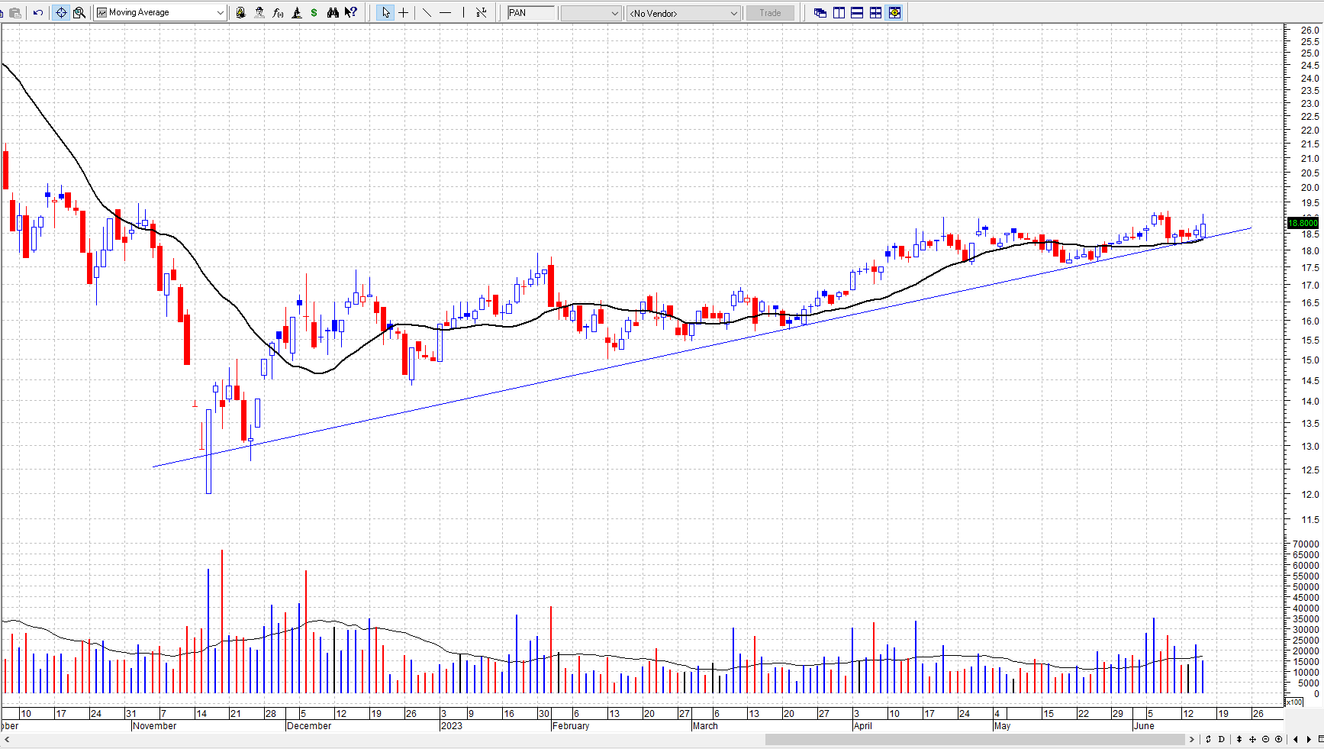
Task: Activate the arrow pointer selection mode
Action: coord(385,12)
